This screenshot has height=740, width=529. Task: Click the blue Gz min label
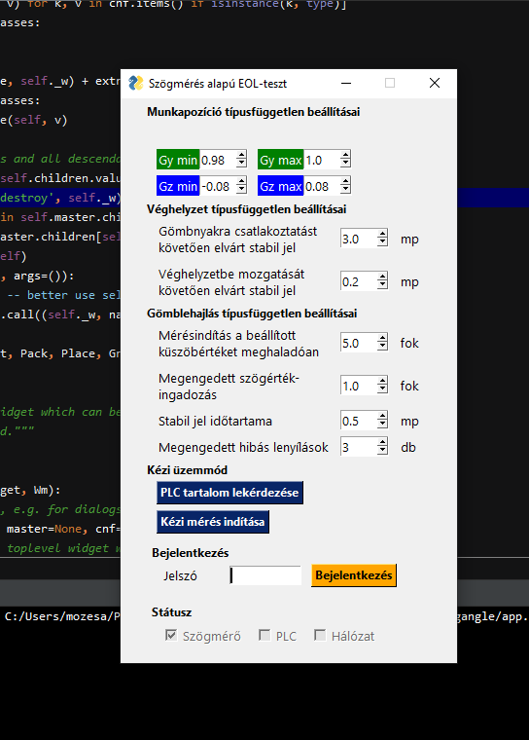pos(178,186)
